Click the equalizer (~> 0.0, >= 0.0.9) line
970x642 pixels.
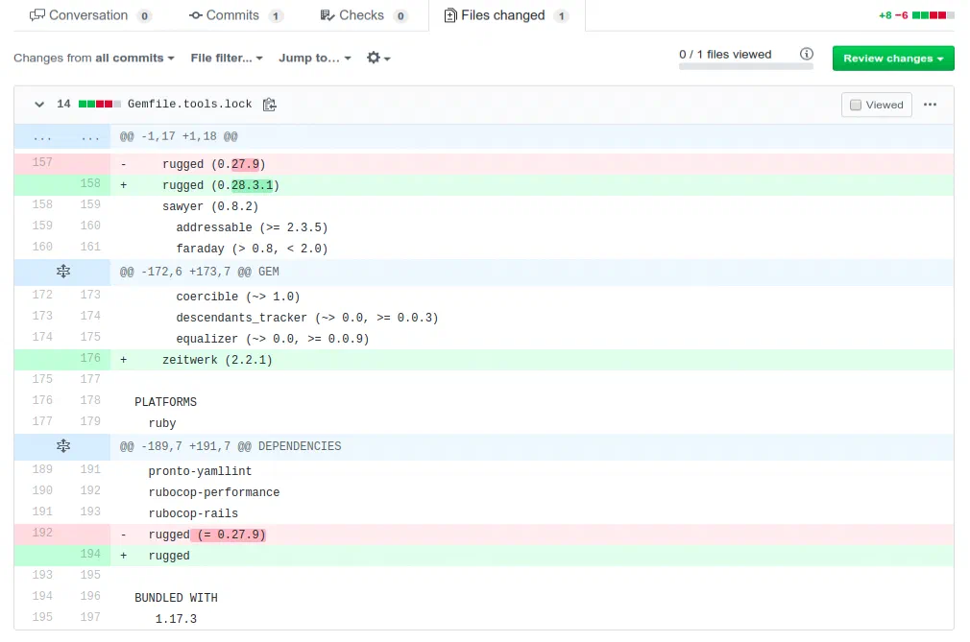click(484, 338)
